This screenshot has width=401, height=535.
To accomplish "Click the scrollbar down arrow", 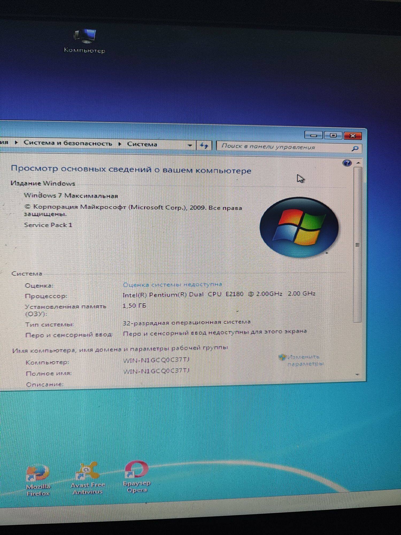I will pyautogui.click(x=357, y=374).
